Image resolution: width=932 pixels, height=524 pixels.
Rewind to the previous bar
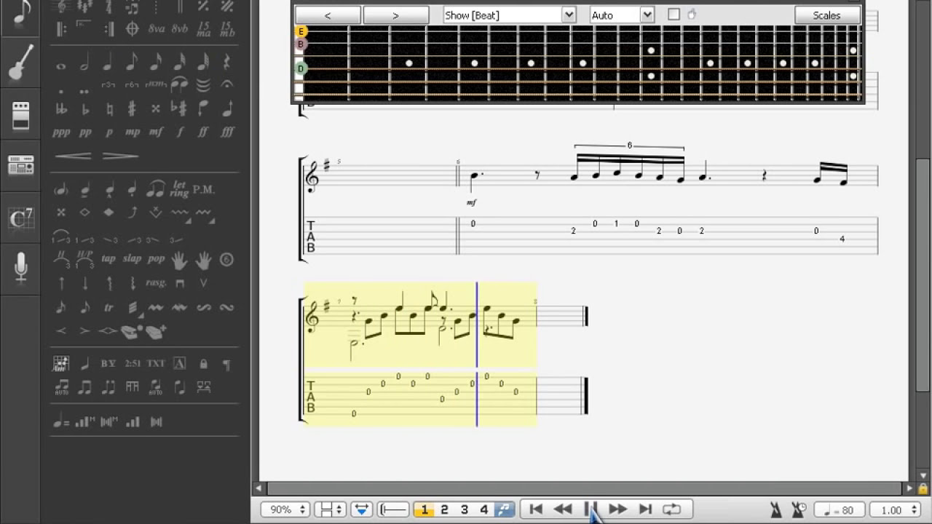(x=563, y=509)
